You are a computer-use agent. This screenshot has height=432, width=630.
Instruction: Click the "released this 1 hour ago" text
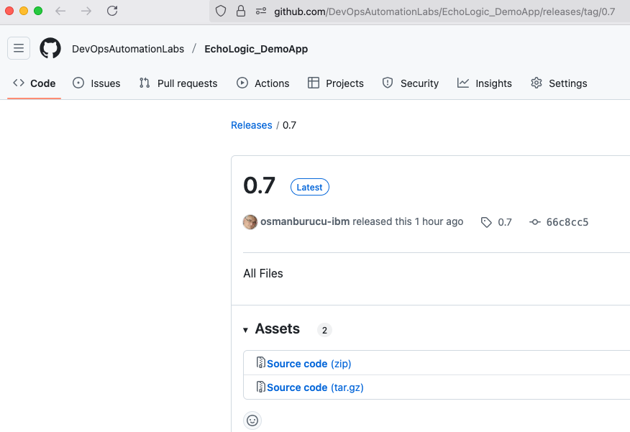pos(408,221)
